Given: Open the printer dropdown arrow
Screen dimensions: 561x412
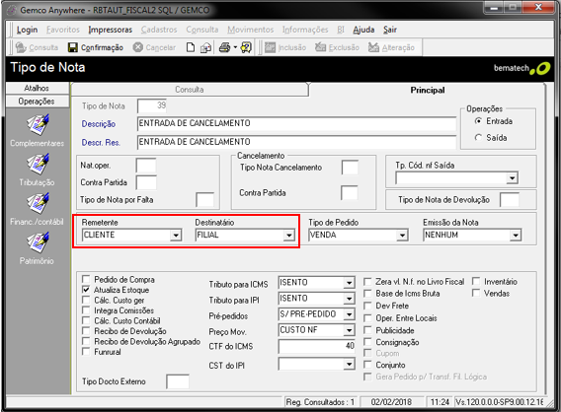Looking at the screenshot, I should (235, 47).
